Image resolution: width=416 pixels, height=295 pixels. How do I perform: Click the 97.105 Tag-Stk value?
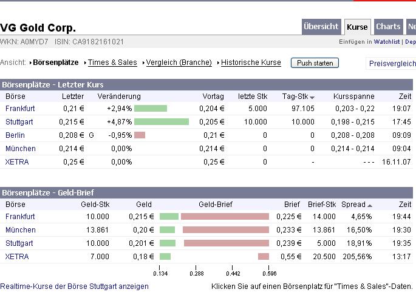point(303,109)
